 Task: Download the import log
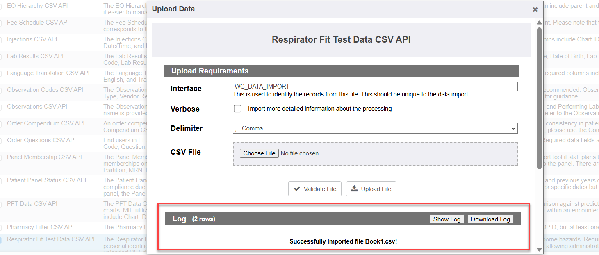click(x=490, y=219)
